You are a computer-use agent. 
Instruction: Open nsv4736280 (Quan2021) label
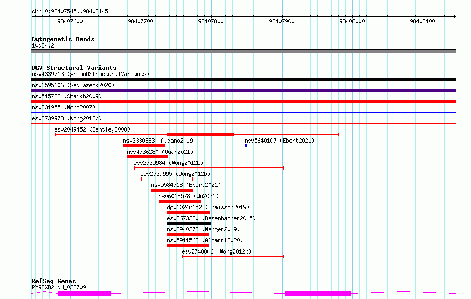160,152
